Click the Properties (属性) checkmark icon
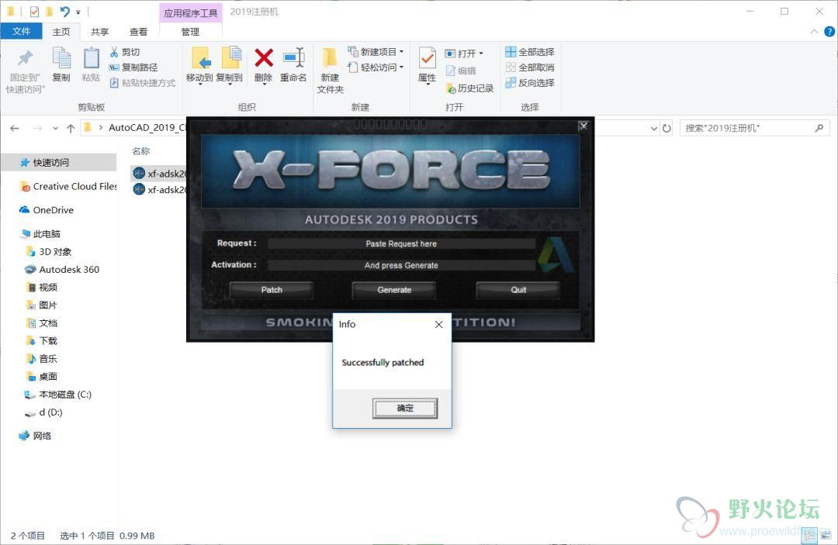Screen dimensions: 838x545 tap(427, 58)
